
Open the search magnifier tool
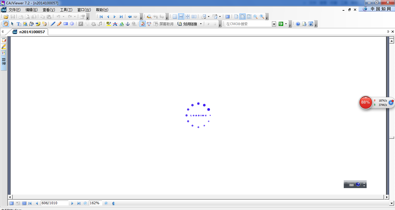click(149, 17)
